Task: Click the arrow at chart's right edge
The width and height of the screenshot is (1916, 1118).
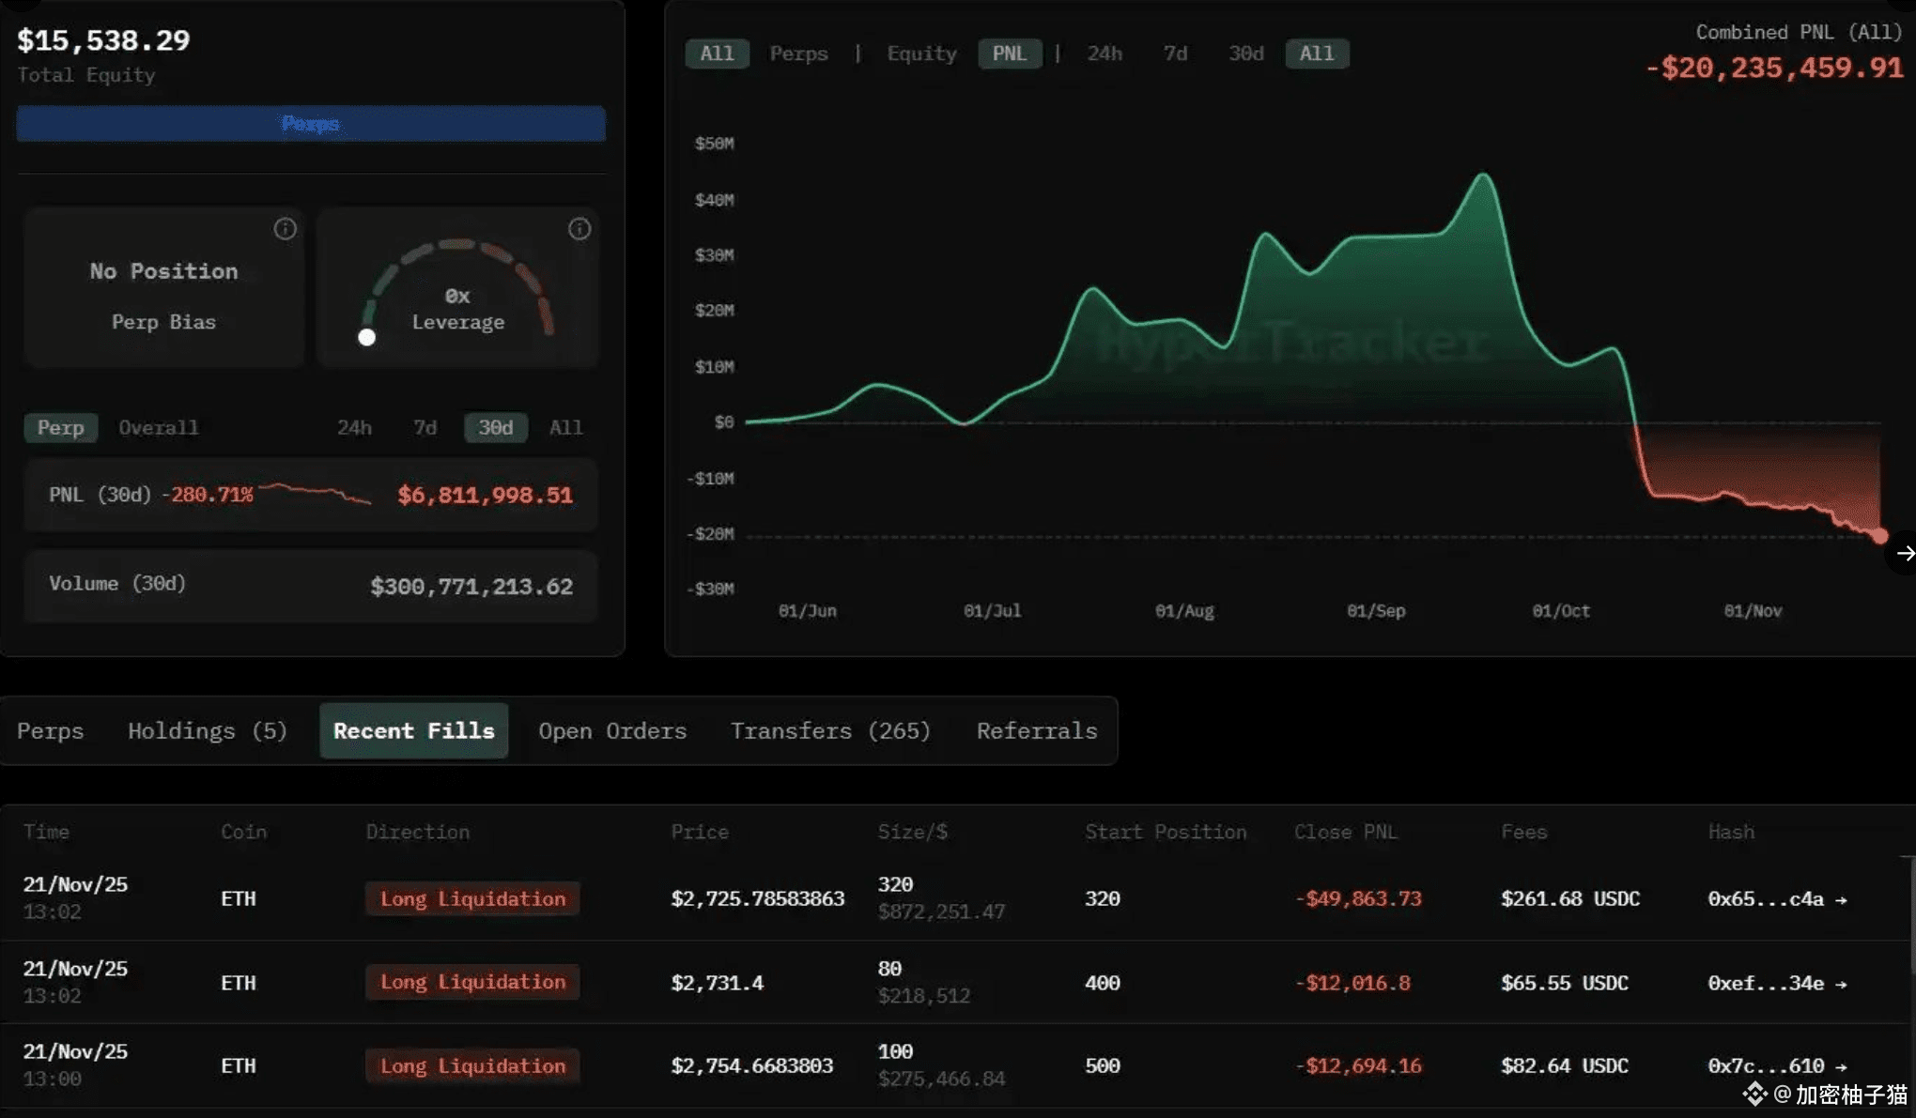Action: pyautogui.click(x=1905, y=553)
